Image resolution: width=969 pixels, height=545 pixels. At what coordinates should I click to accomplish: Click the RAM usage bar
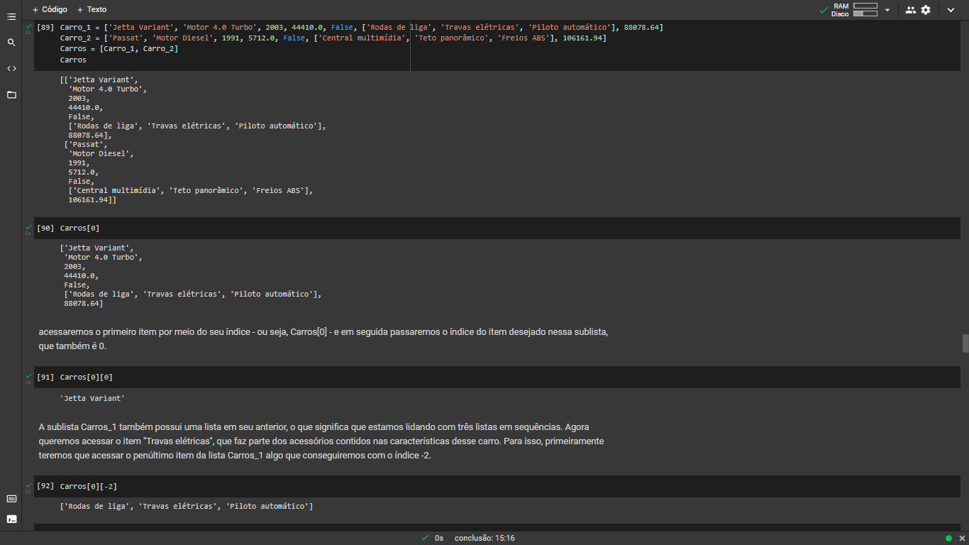(865, 6)
